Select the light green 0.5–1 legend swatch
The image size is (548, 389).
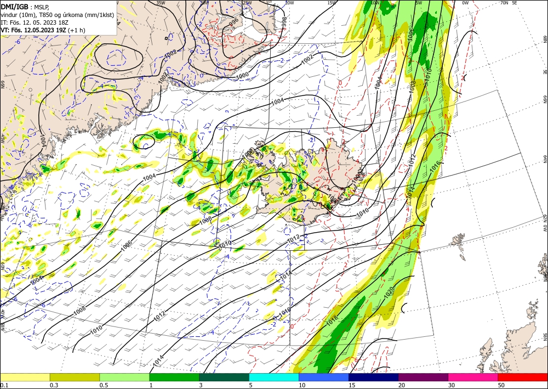tap(124, 377)
